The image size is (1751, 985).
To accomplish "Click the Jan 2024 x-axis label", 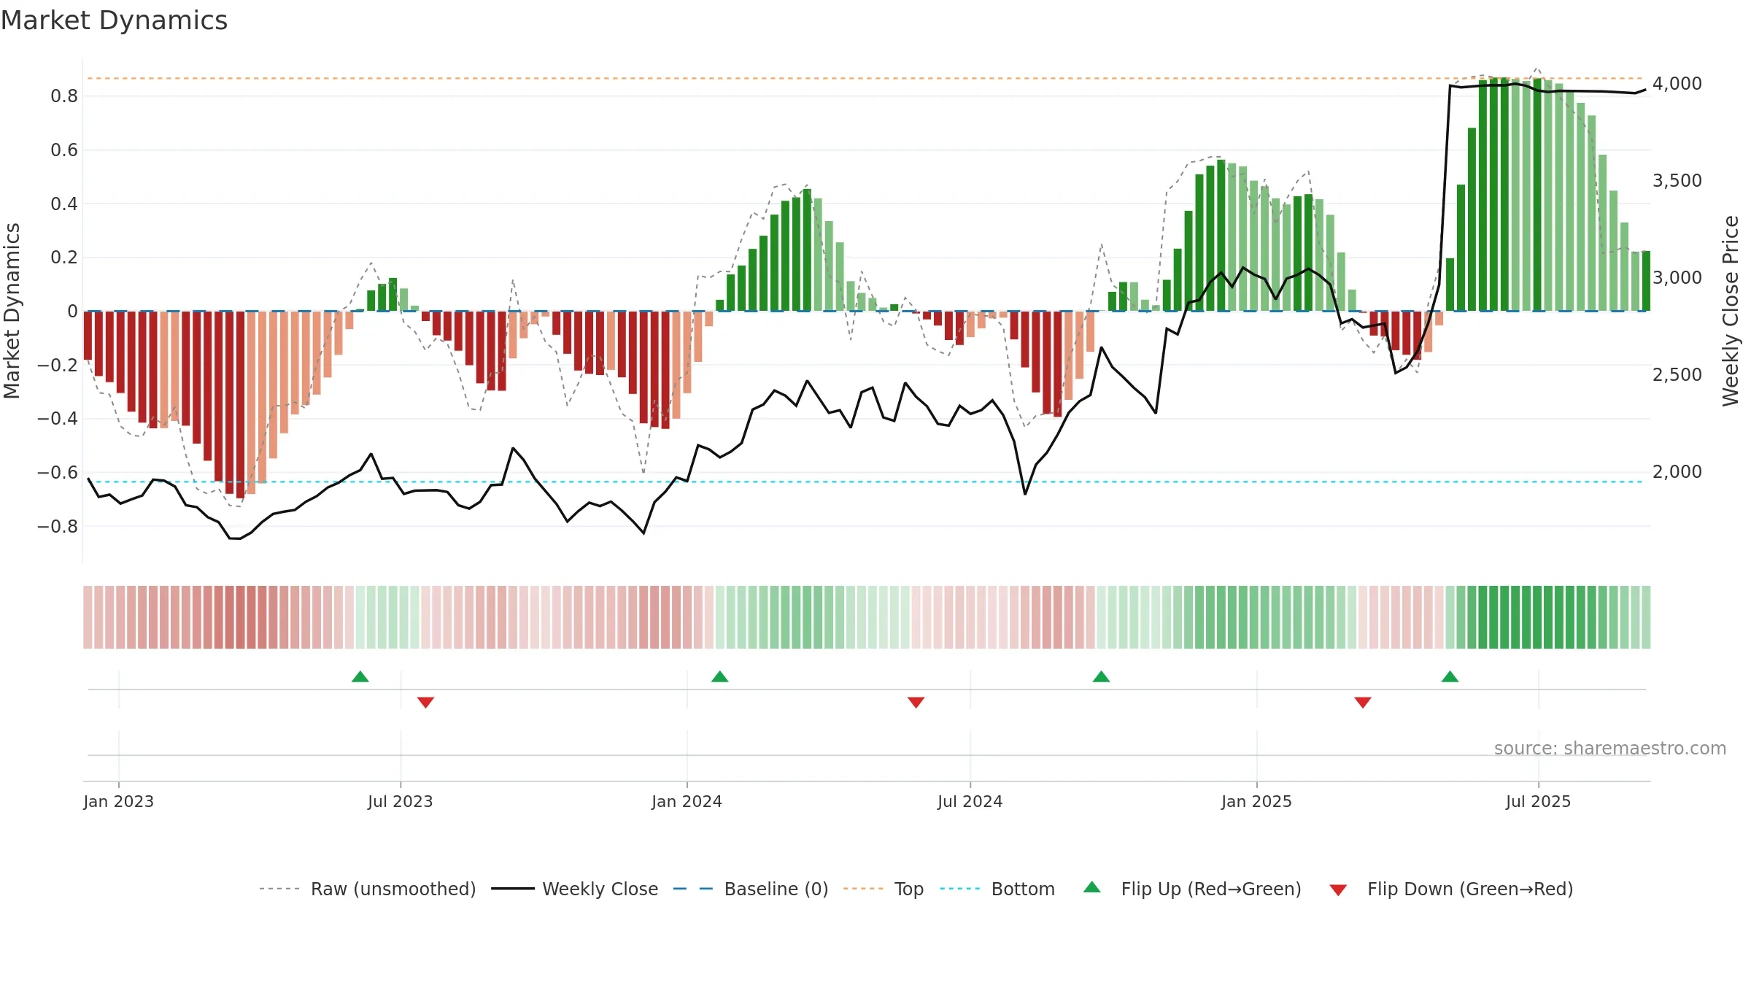I will click(687, 801).
